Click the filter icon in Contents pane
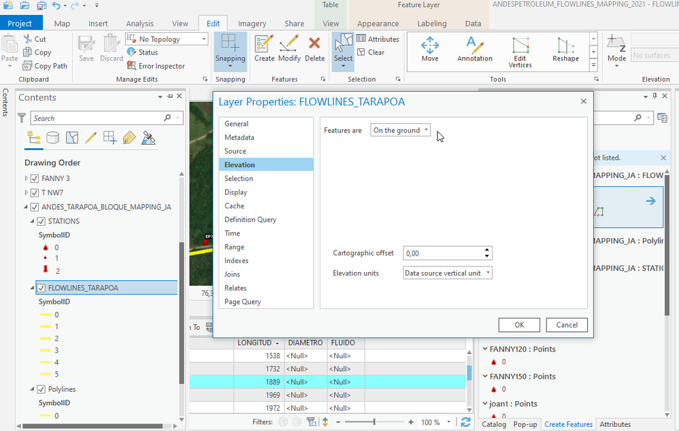This screenshot has height=431, width=679. tap(22, 118)
